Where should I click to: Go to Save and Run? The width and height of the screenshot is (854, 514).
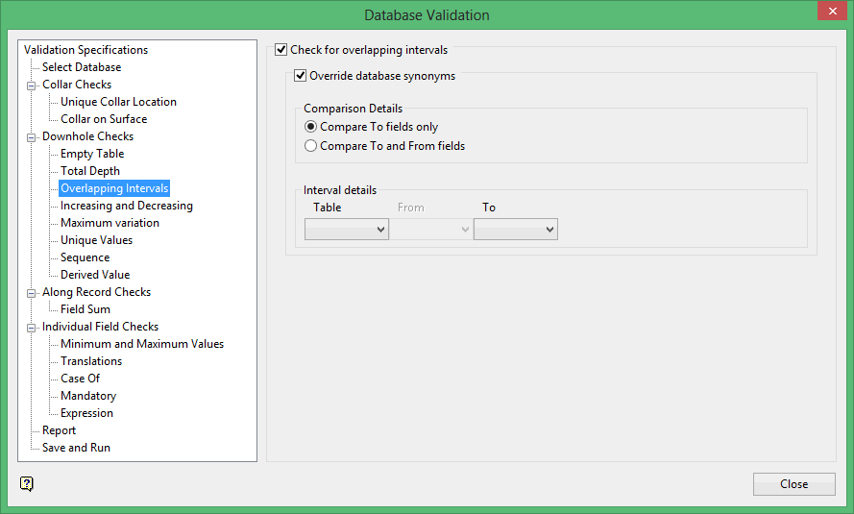(76, 448)
